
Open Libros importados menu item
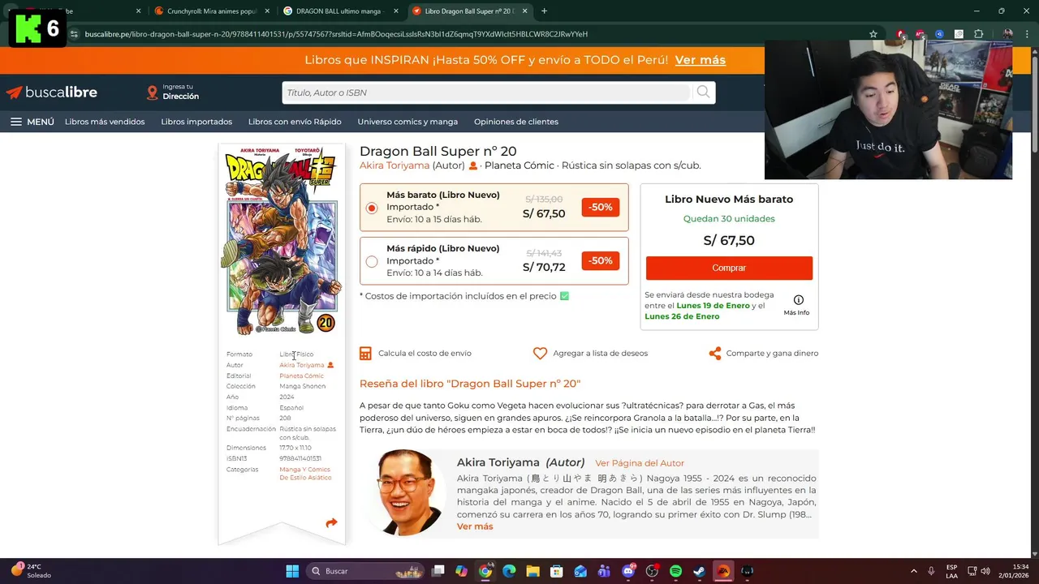pyautogui.click(x=196, y=122)
